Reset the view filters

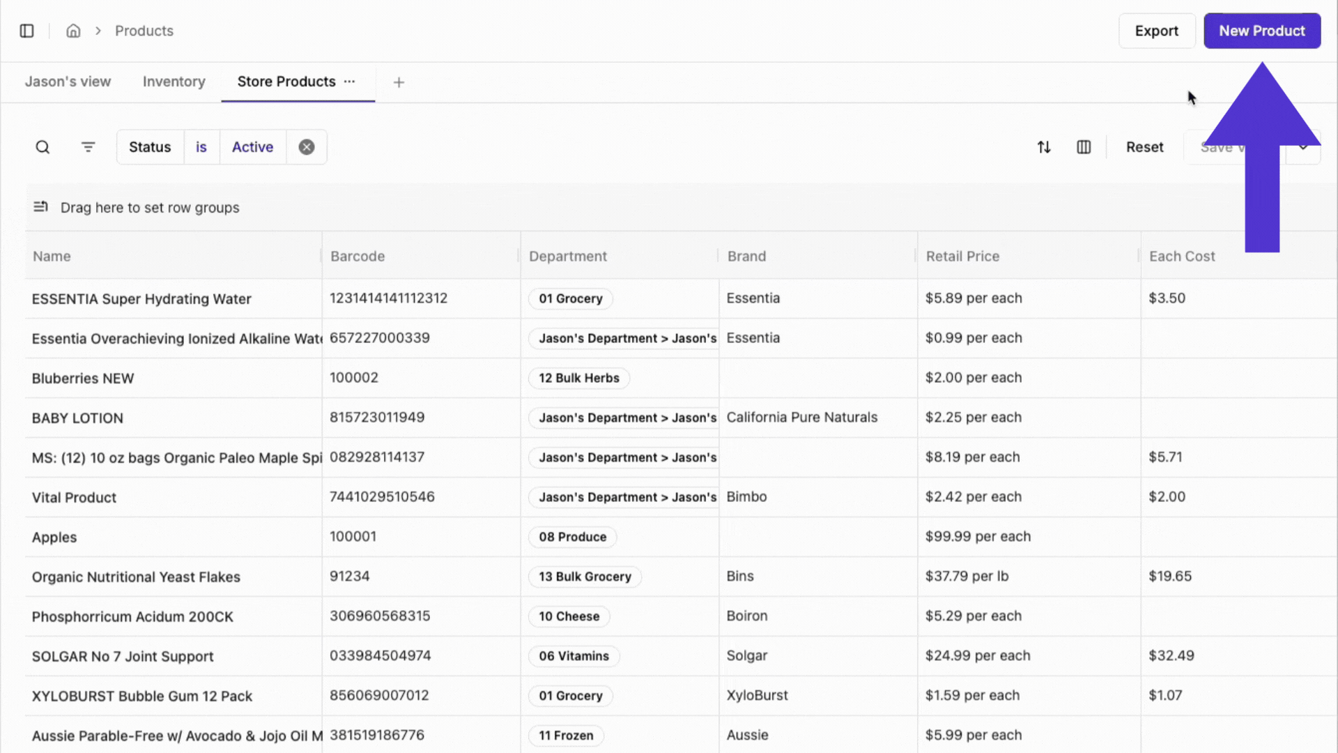tap(1144, 147)
